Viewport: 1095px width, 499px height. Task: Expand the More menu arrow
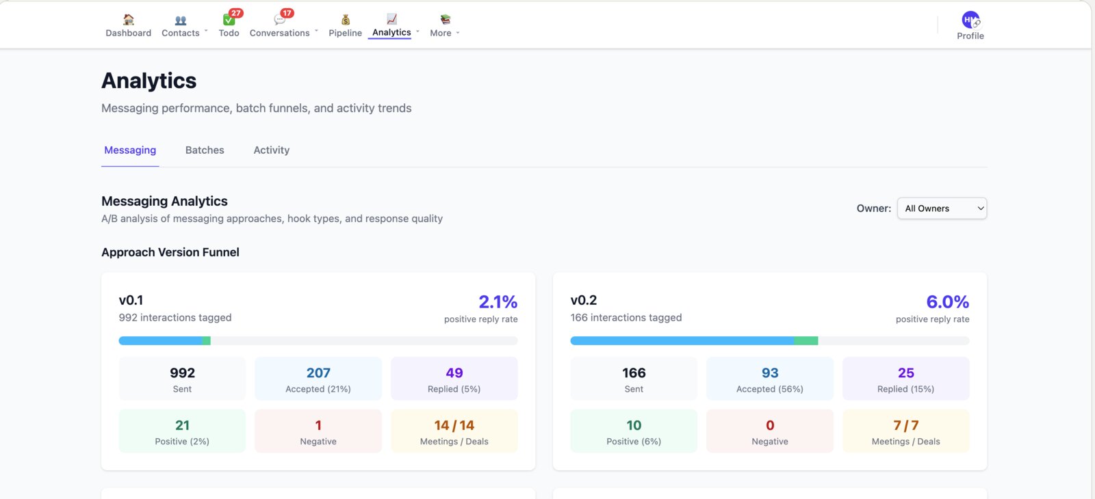pyautogui.click(x=458, y=33)
